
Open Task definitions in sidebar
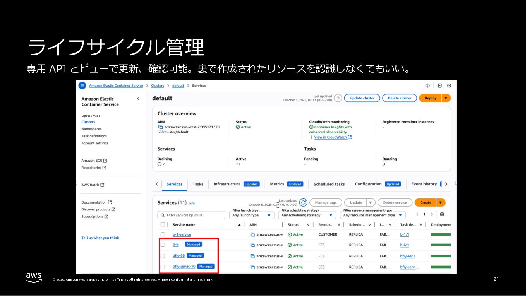(94, 136)
